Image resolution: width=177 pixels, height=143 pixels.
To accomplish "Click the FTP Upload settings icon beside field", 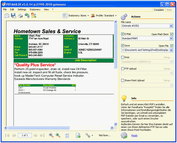I will point(172,73).
